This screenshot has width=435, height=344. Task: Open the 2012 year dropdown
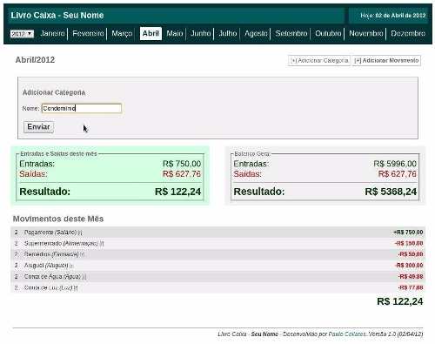tap(22, 34)
